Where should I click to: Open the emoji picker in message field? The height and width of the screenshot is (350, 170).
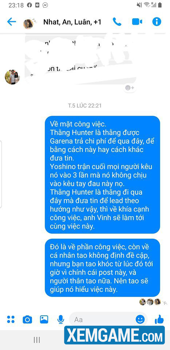point(140,319)
